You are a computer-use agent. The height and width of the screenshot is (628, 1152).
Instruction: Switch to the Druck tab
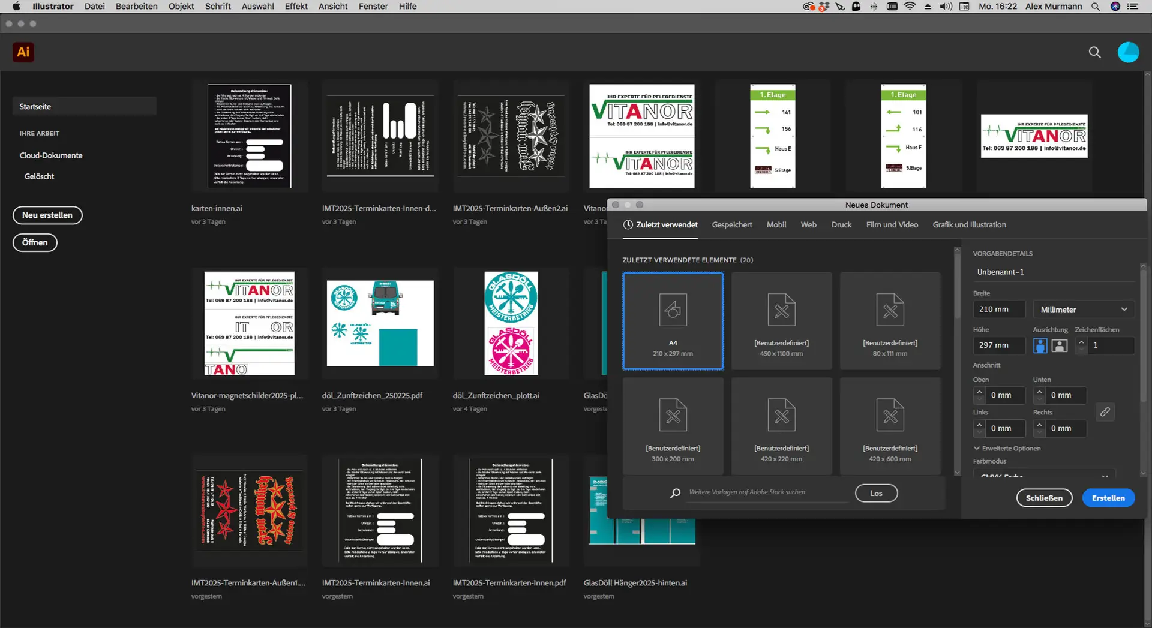[841, 225]
